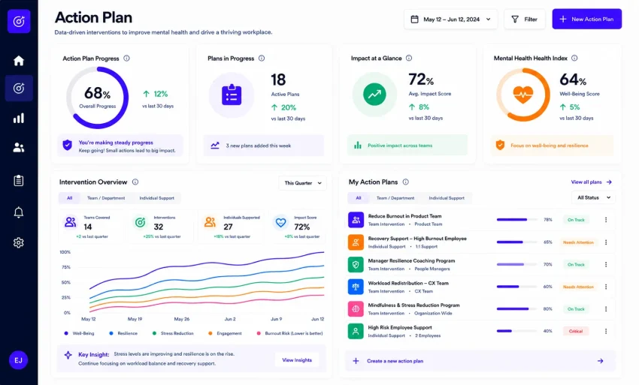The image size is (639, 385).
Task: Open the Home page in the sidebar
Action: pos(19,60)
